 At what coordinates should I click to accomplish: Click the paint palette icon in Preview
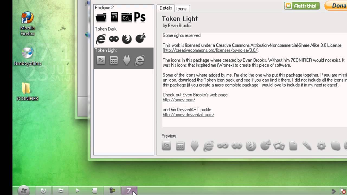click(x=265, y=145)
